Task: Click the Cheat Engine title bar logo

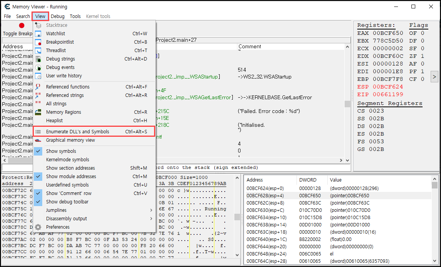Action: coord(7,7)
